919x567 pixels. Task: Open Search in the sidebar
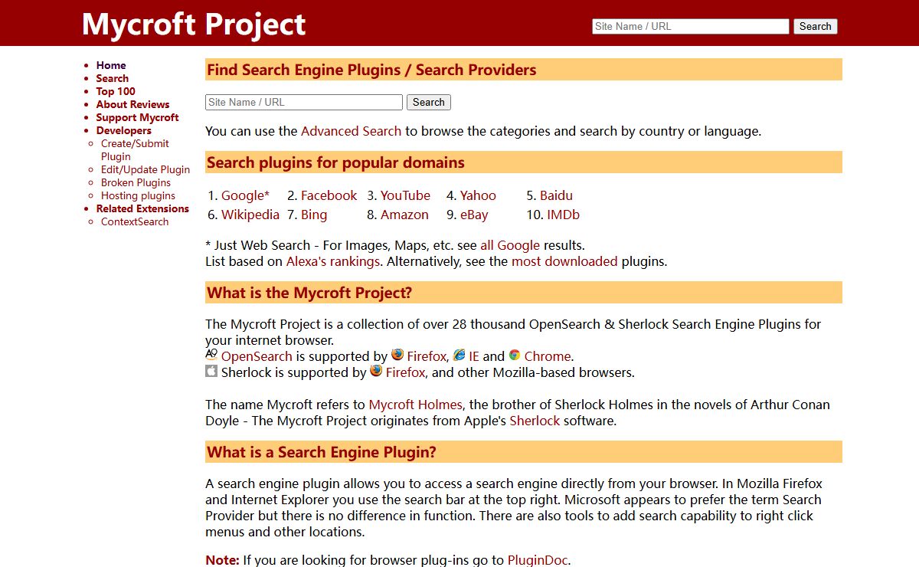[113, 78]
